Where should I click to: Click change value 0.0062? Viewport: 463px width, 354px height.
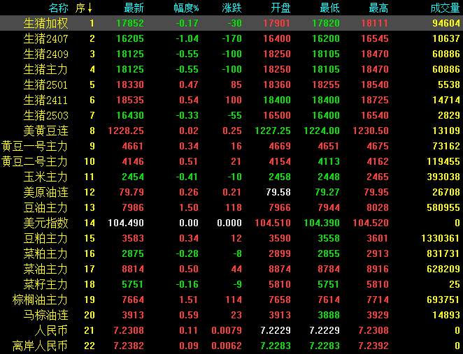[x=227, y=346]
